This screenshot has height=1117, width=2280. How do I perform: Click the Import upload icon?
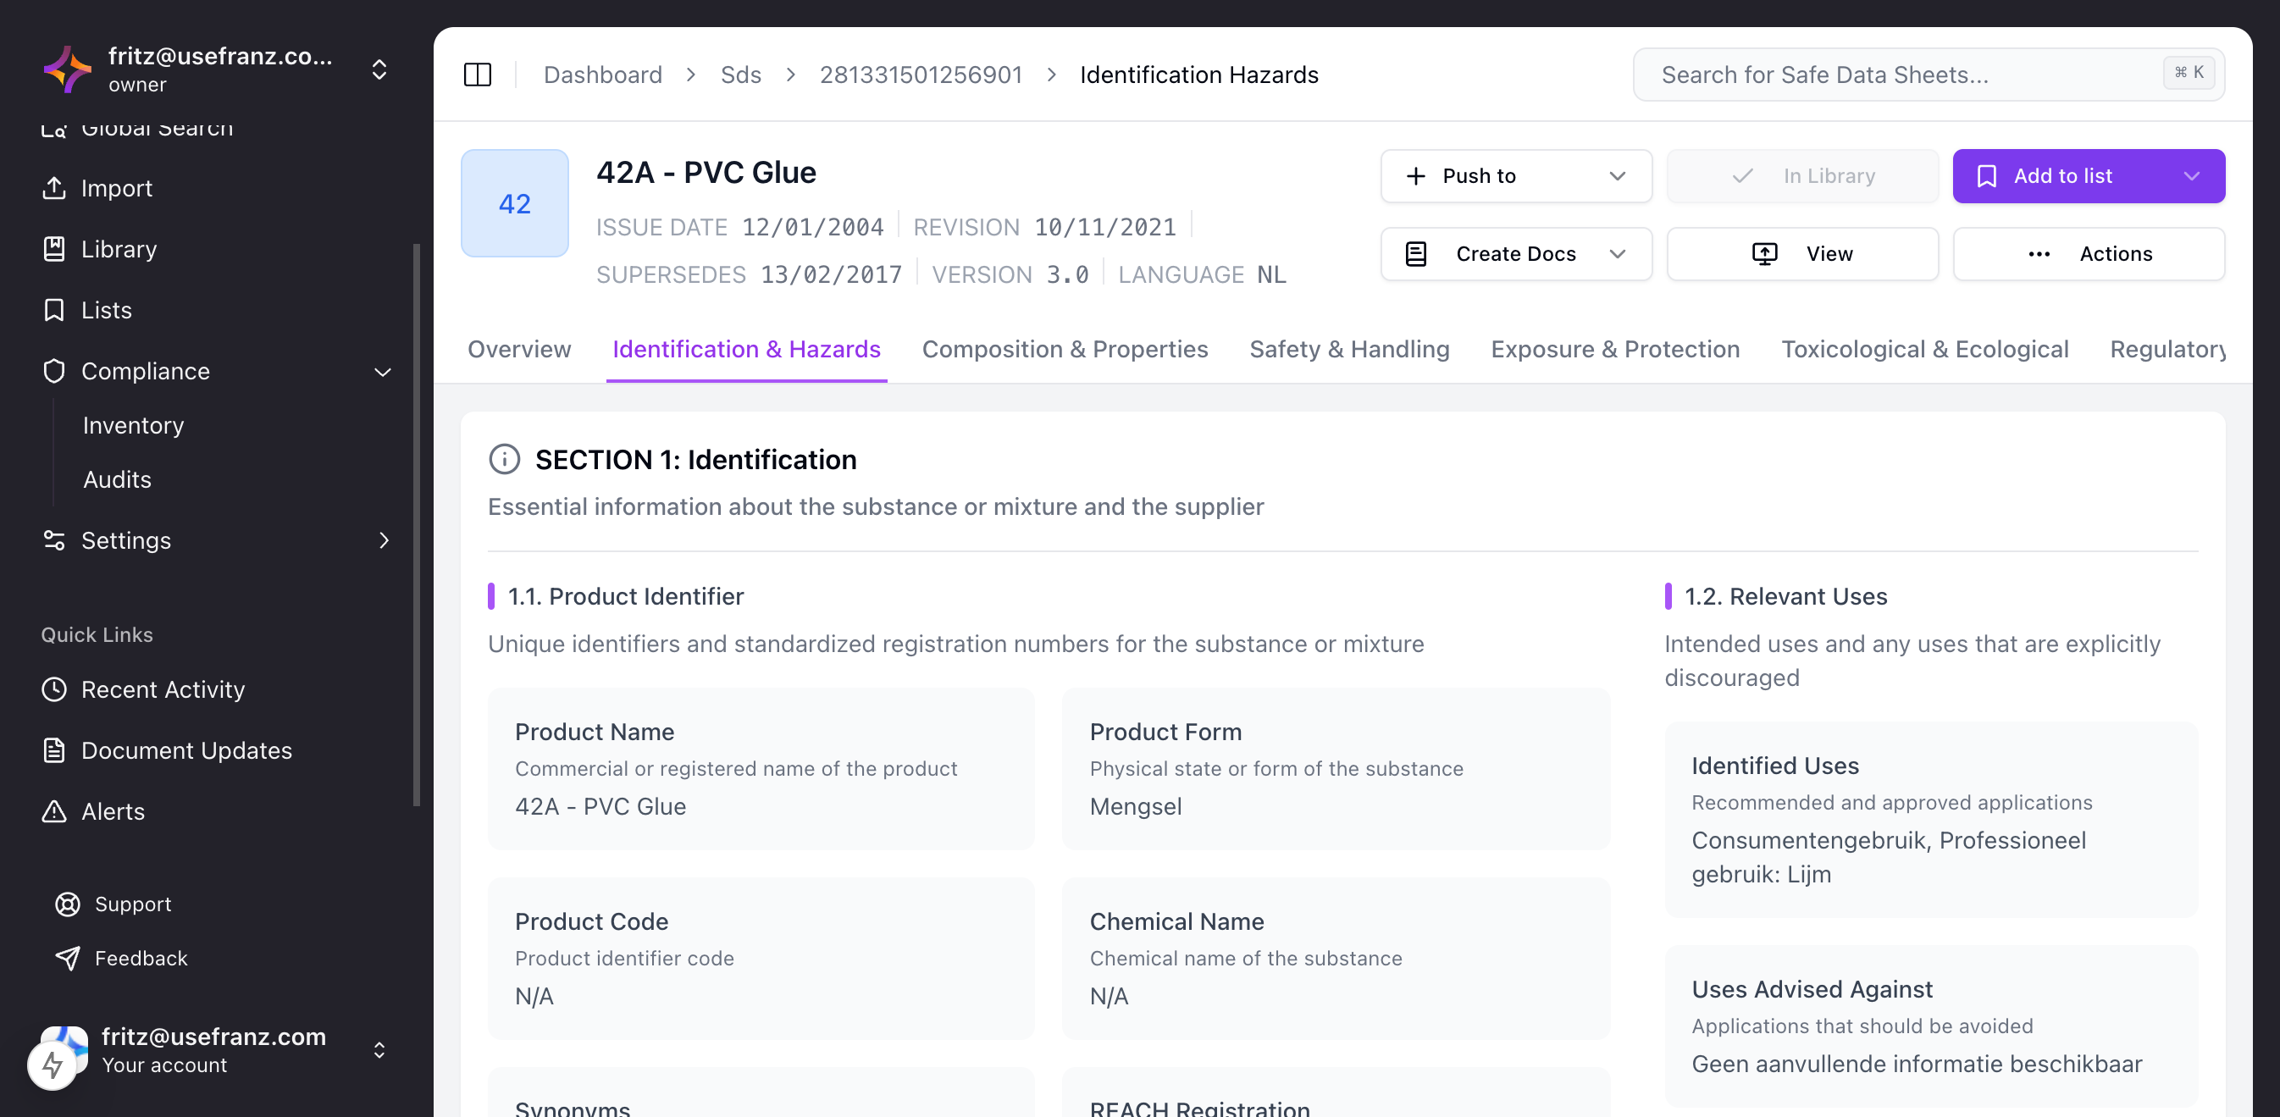(54, 188)
